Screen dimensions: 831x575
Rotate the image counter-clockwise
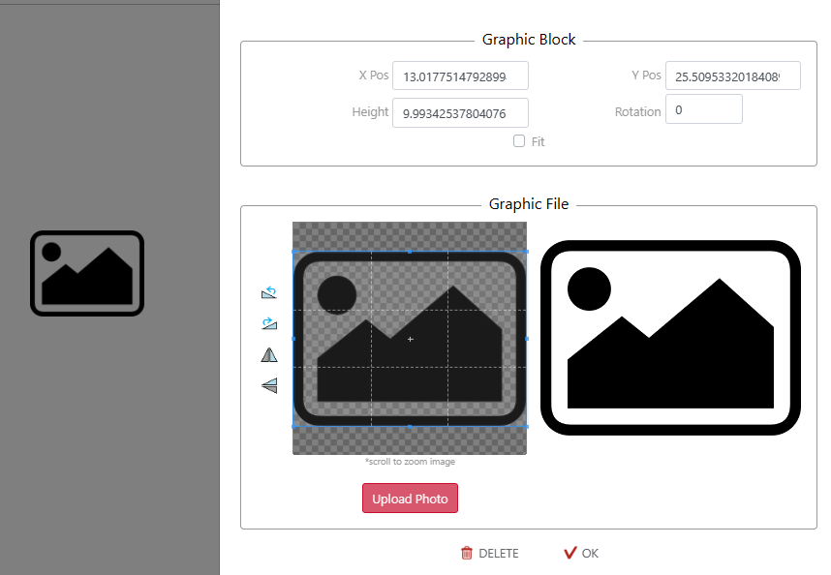(269, 292)
